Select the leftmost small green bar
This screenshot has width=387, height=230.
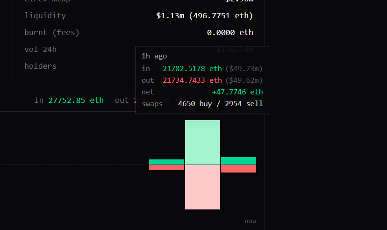click(x=166, y=162)
